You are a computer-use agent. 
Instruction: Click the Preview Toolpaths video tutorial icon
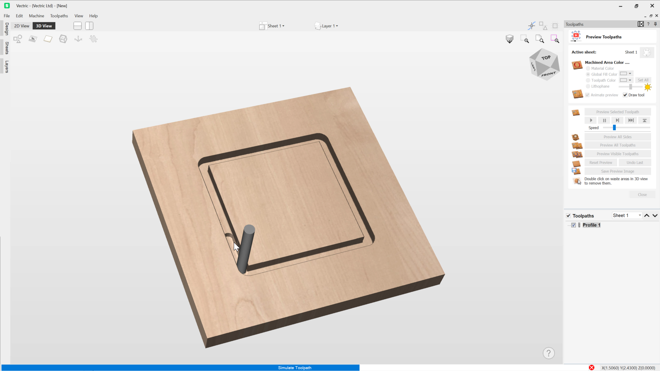pyautogui.click(x=576, y=36)
